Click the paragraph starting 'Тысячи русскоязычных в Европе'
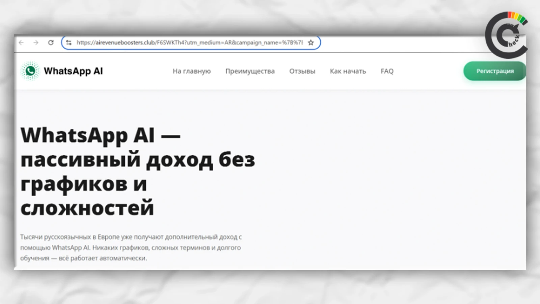Screen dimensions: 540x304 [x=131, y=248]
